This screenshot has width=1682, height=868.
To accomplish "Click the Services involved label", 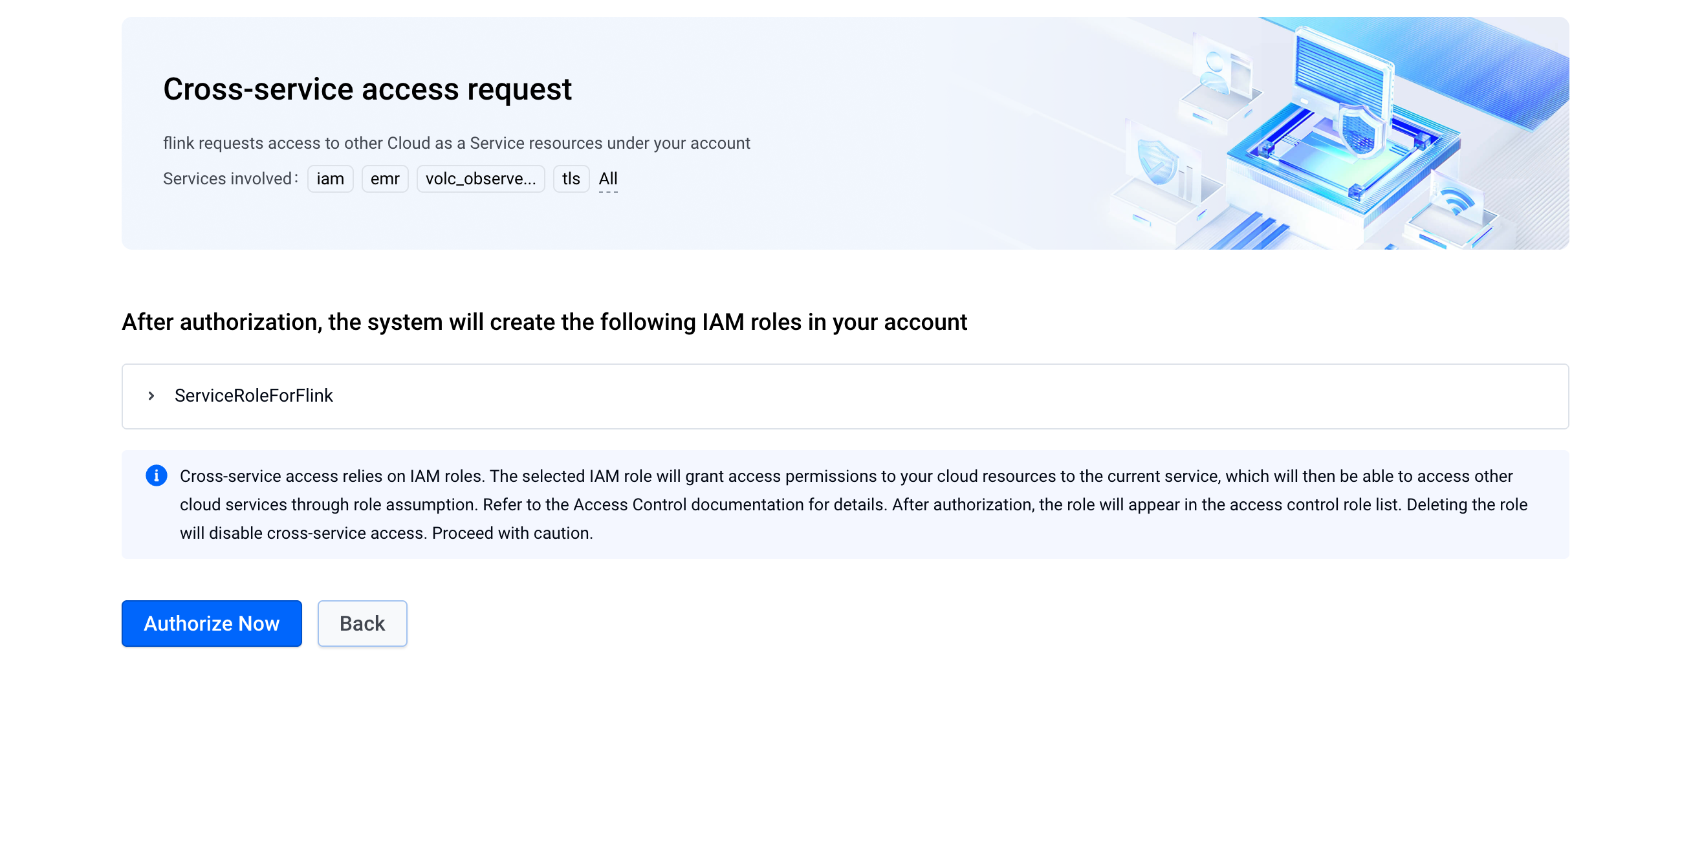I will [230, 179].
